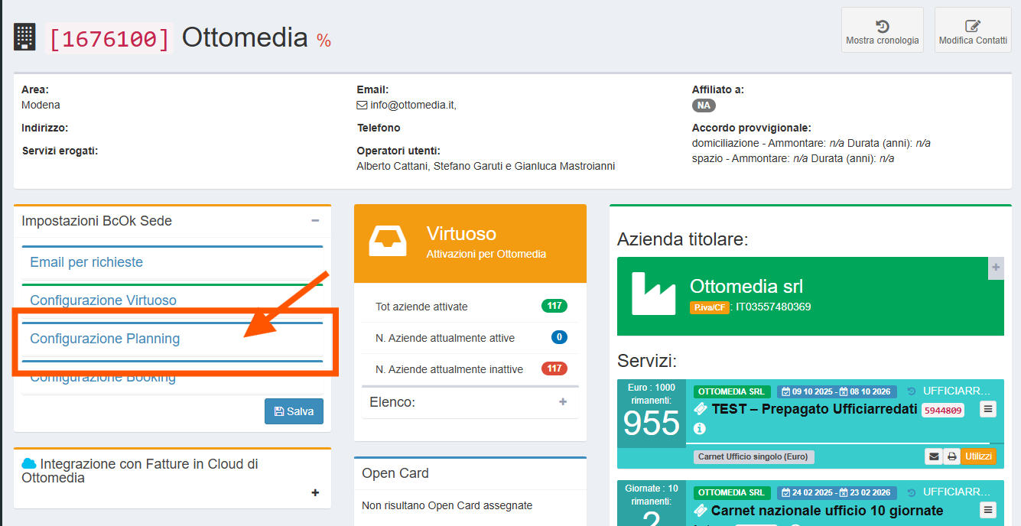The image size is (1021, 526).
Task: Open the Configurazione Planning section
Action: pyautogui.click(x=106, y=338)
